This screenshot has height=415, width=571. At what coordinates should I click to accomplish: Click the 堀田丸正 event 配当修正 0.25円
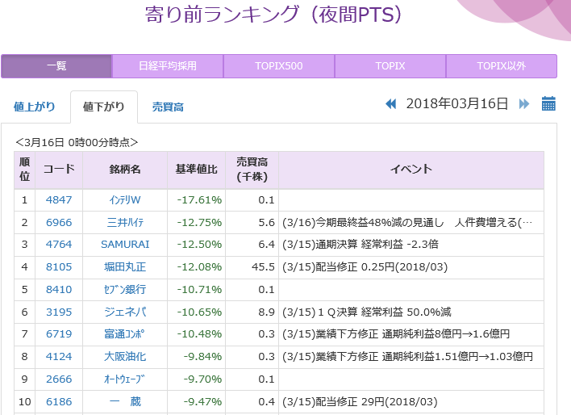[x=365, y=267]
